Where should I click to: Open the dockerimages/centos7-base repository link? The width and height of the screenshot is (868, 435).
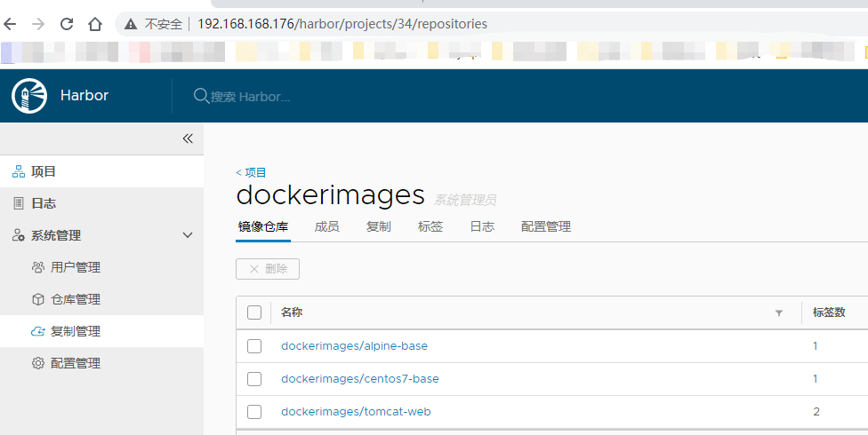[x=360, y=378]
